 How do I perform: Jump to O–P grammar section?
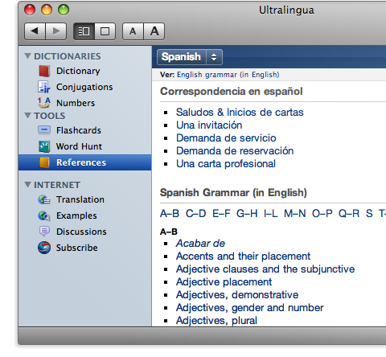(x=322, y=214)
